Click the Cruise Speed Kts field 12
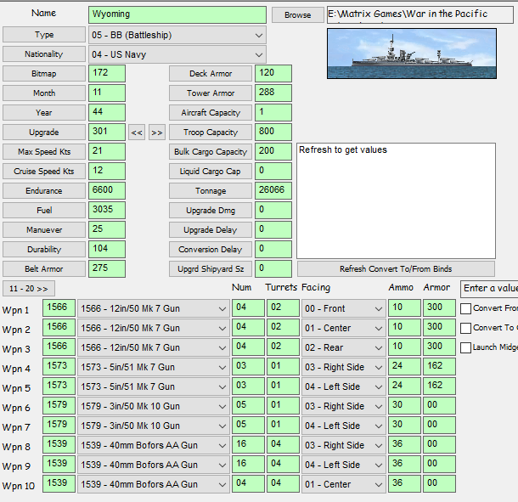This screenshot has height=502, width=518. pyautogui.click(x=107, y=171)
